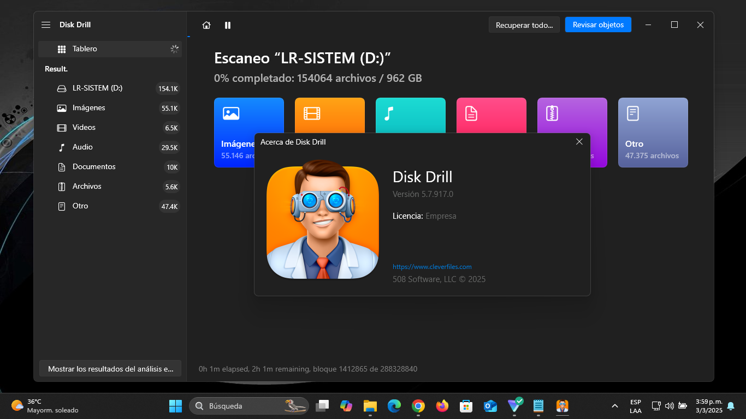Open Archivos in the sidebar
Viewport: 746px width, 419px height.
point(110,187)
